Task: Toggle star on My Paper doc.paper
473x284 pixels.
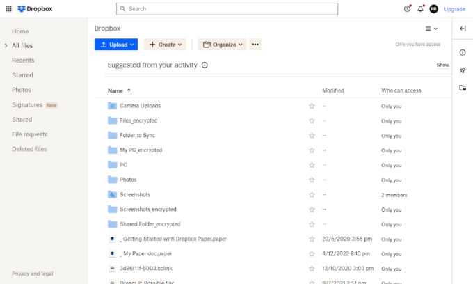Action: point(312,254)
